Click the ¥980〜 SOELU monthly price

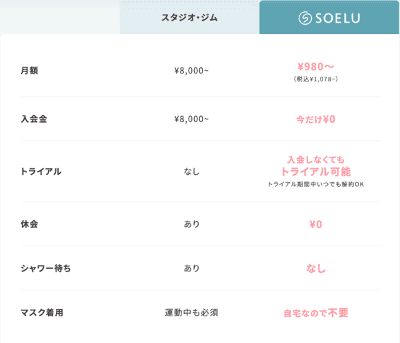pyautogui.click(x=315, y=67)
